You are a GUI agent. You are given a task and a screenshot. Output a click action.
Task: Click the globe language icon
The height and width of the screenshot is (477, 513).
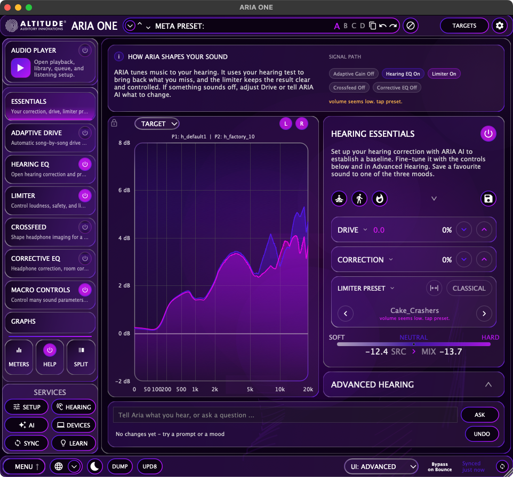tap(59, 466)
